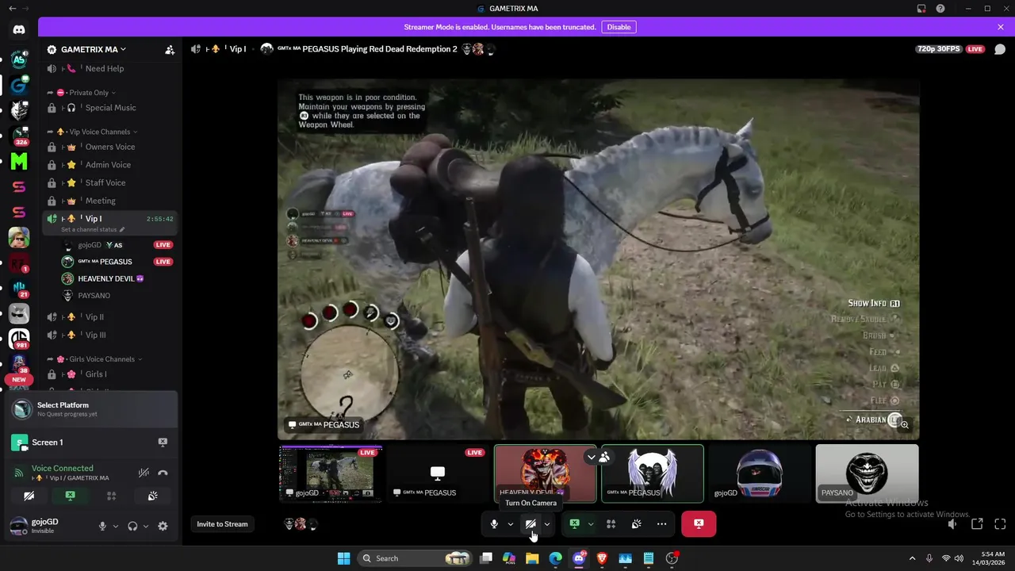Select the Special Music channel

[110, 108]
